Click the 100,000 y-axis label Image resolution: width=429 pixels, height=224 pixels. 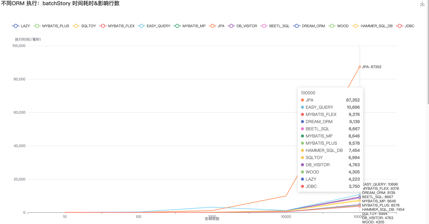(19, 46)
